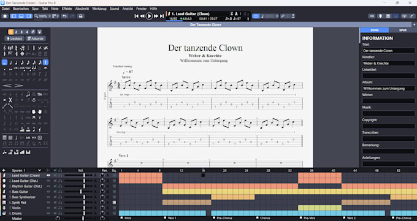Screen dimensions: 417x221
Task: Click the empty Copyright field
Action: pyautogui.click(x=388, y=126)
